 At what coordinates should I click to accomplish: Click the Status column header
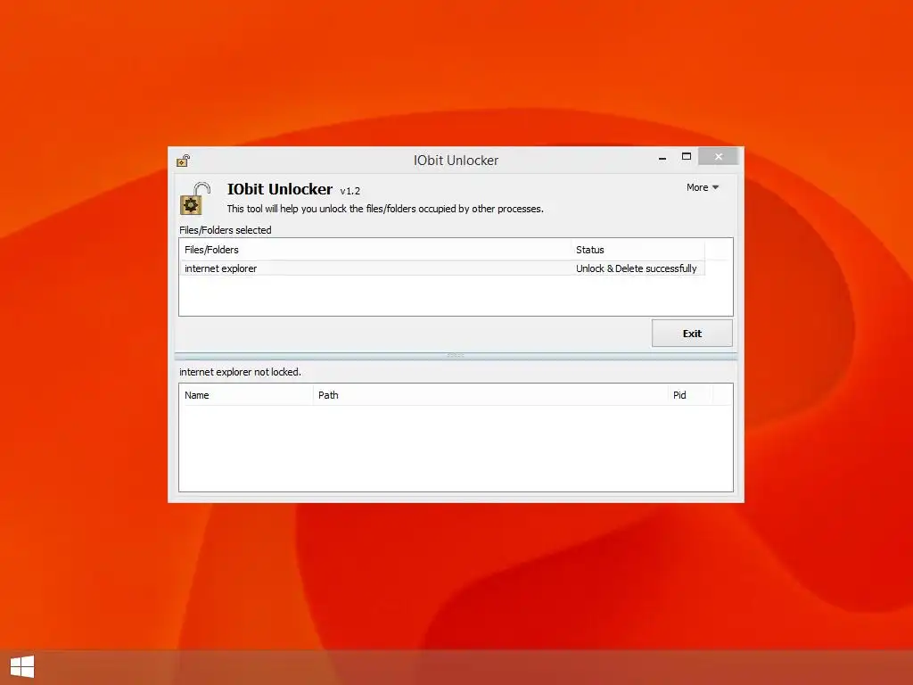pyautogui.click(x=637, y=250)
